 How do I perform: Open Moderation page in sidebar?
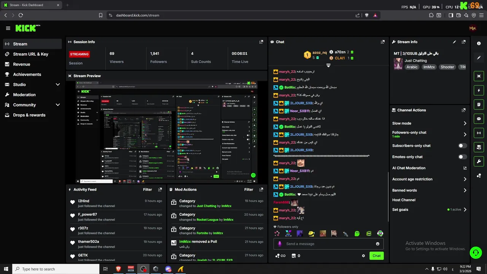coord(32,95)
